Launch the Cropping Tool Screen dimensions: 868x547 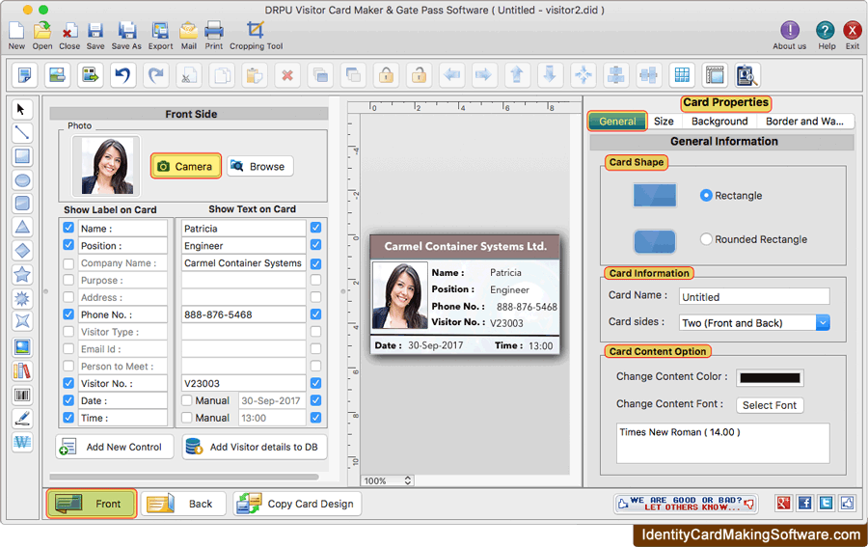(x=256, y=31)
